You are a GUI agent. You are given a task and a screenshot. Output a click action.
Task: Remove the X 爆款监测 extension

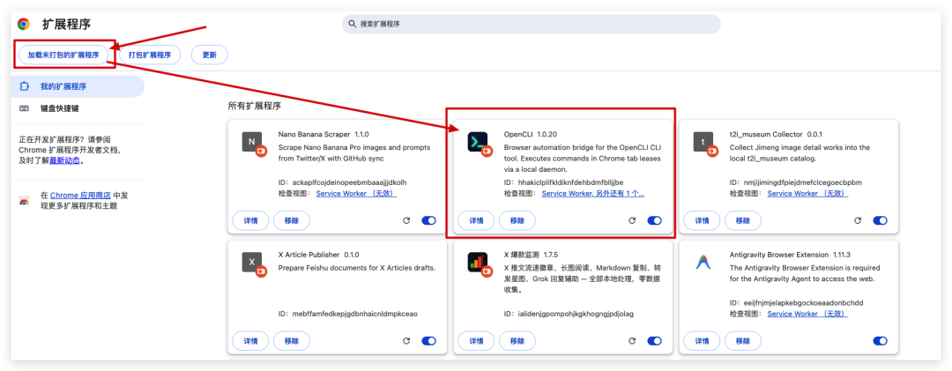pyautogui.click(x=517, y=341)
